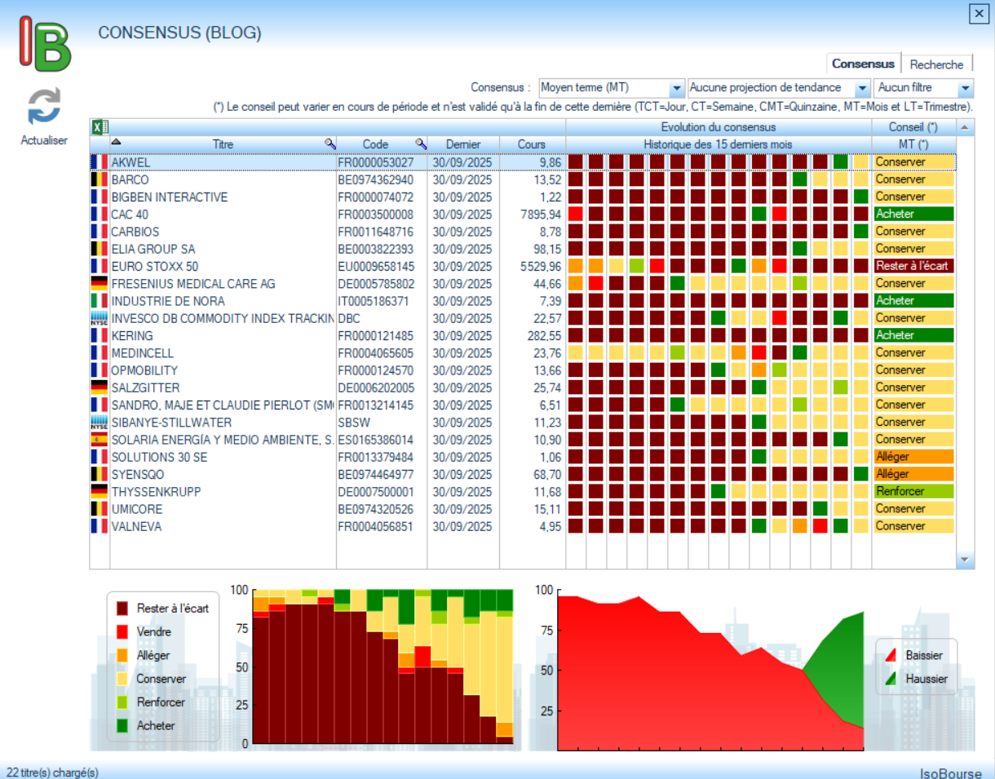Export table via the Excel icon
The height and width of the screenshot is (779, 995).
(x=99, y=126)
